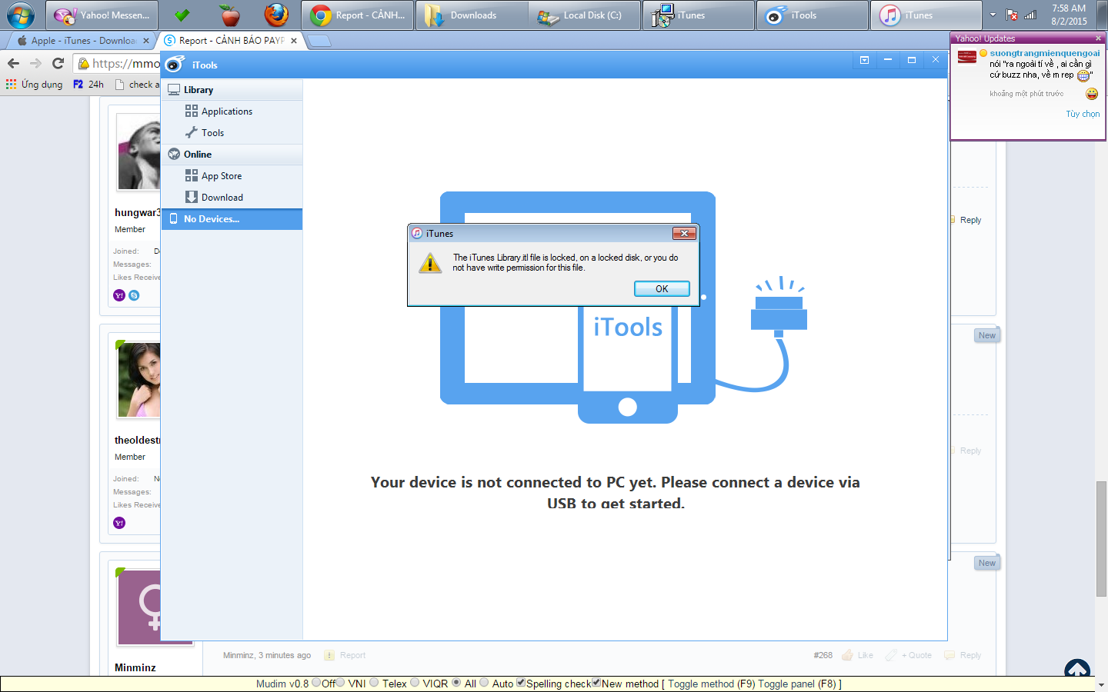1108x692 pixels.
Task: Open the iTools title bar dropdown menu
Action: (x=864, y=60)
